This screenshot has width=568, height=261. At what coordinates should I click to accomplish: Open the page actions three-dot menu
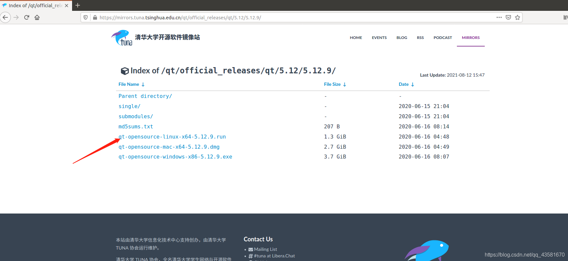point(499,17)
